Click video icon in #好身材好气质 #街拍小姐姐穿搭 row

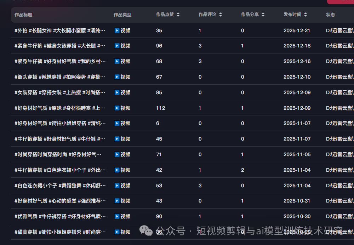[117, 123]
